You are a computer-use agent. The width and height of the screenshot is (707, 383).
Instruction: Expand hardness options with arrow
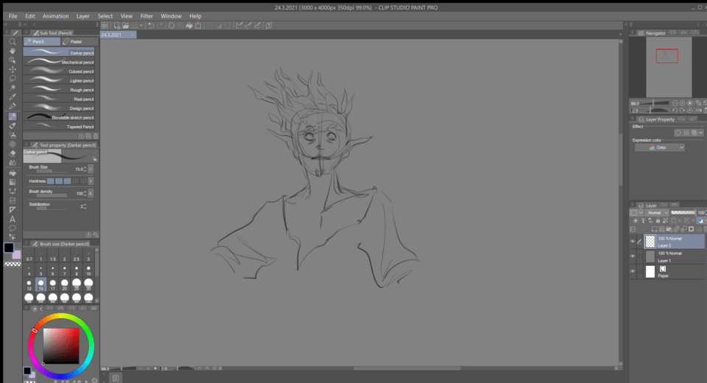tap(91, 181)
